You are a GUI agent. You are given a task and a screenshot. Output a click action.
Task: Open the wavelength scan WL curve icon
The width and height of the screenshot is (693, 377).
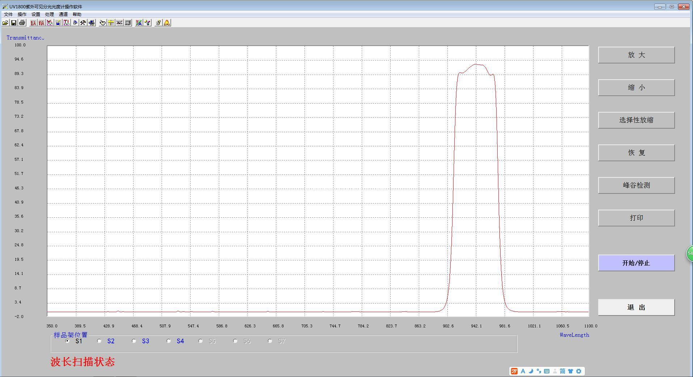pyautogui.click(x=50, y=23)
